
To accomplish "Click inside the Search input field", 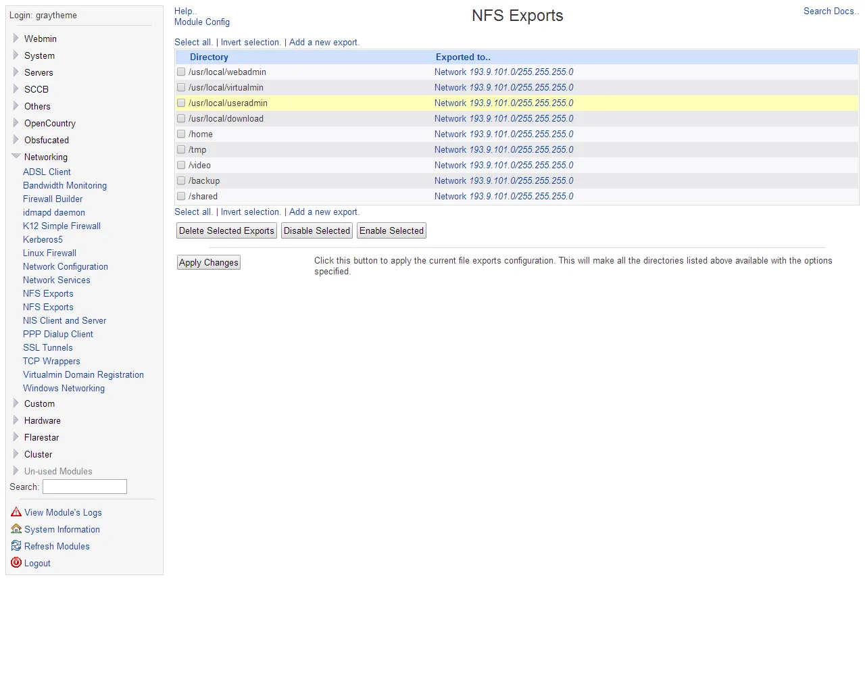I will 84,487.
